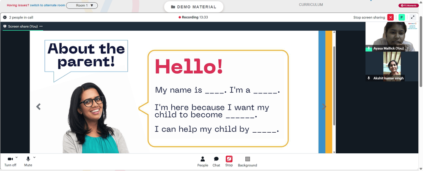This screenshot has width=423, height=171.
Task: Click 'Stop screen sharing' label
Action: click(x=369, y=17)
